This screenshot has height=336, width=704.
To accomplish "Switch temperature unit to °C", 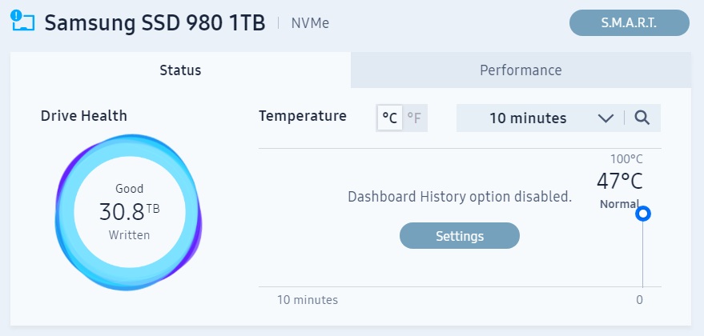I will [x=390, y=118].
